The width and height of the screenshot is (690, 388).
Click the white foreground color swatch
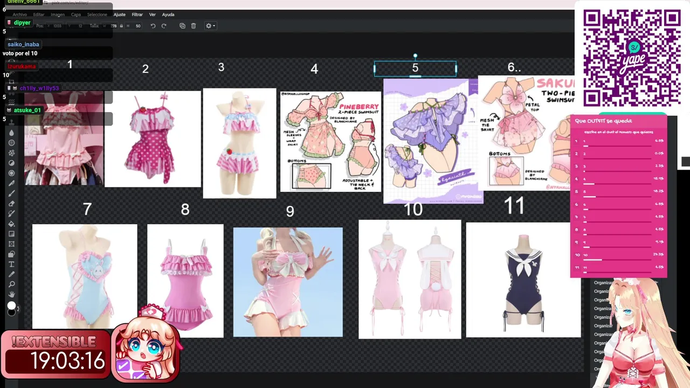[x=11, y=306]
